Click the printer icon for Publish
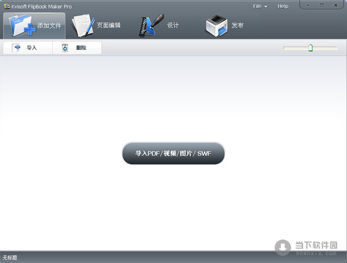 (217, 26)
